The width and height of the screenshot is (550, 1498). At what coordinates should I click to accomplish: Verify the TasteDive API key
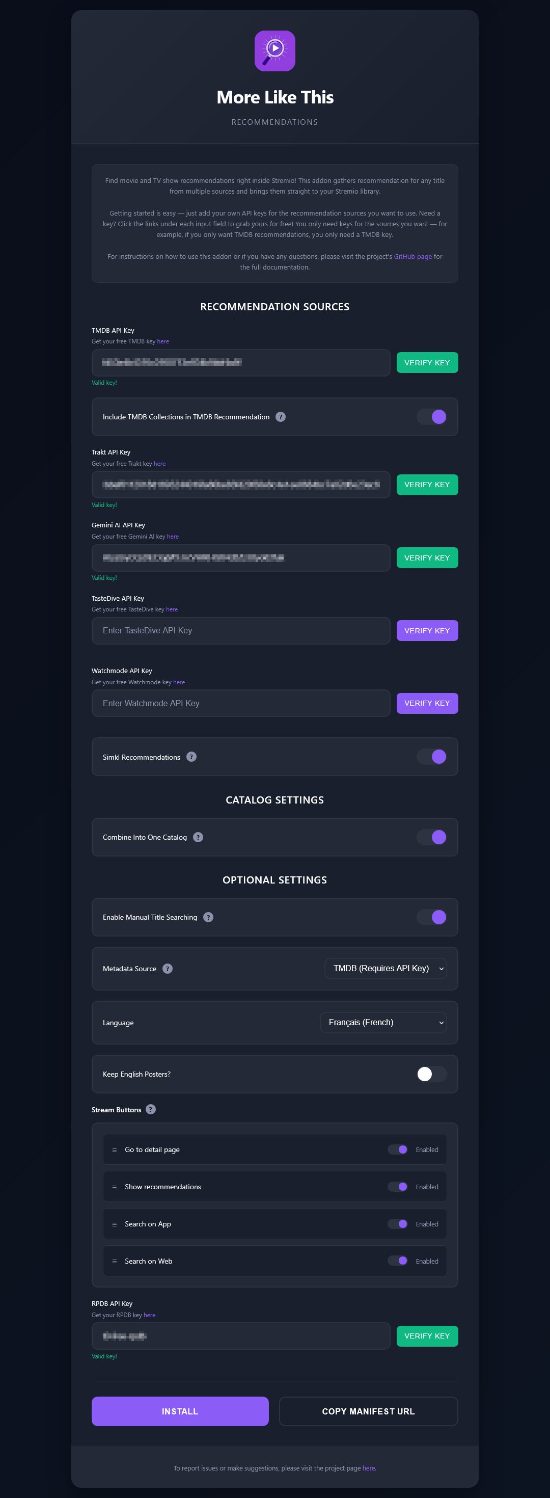point(427,631)
